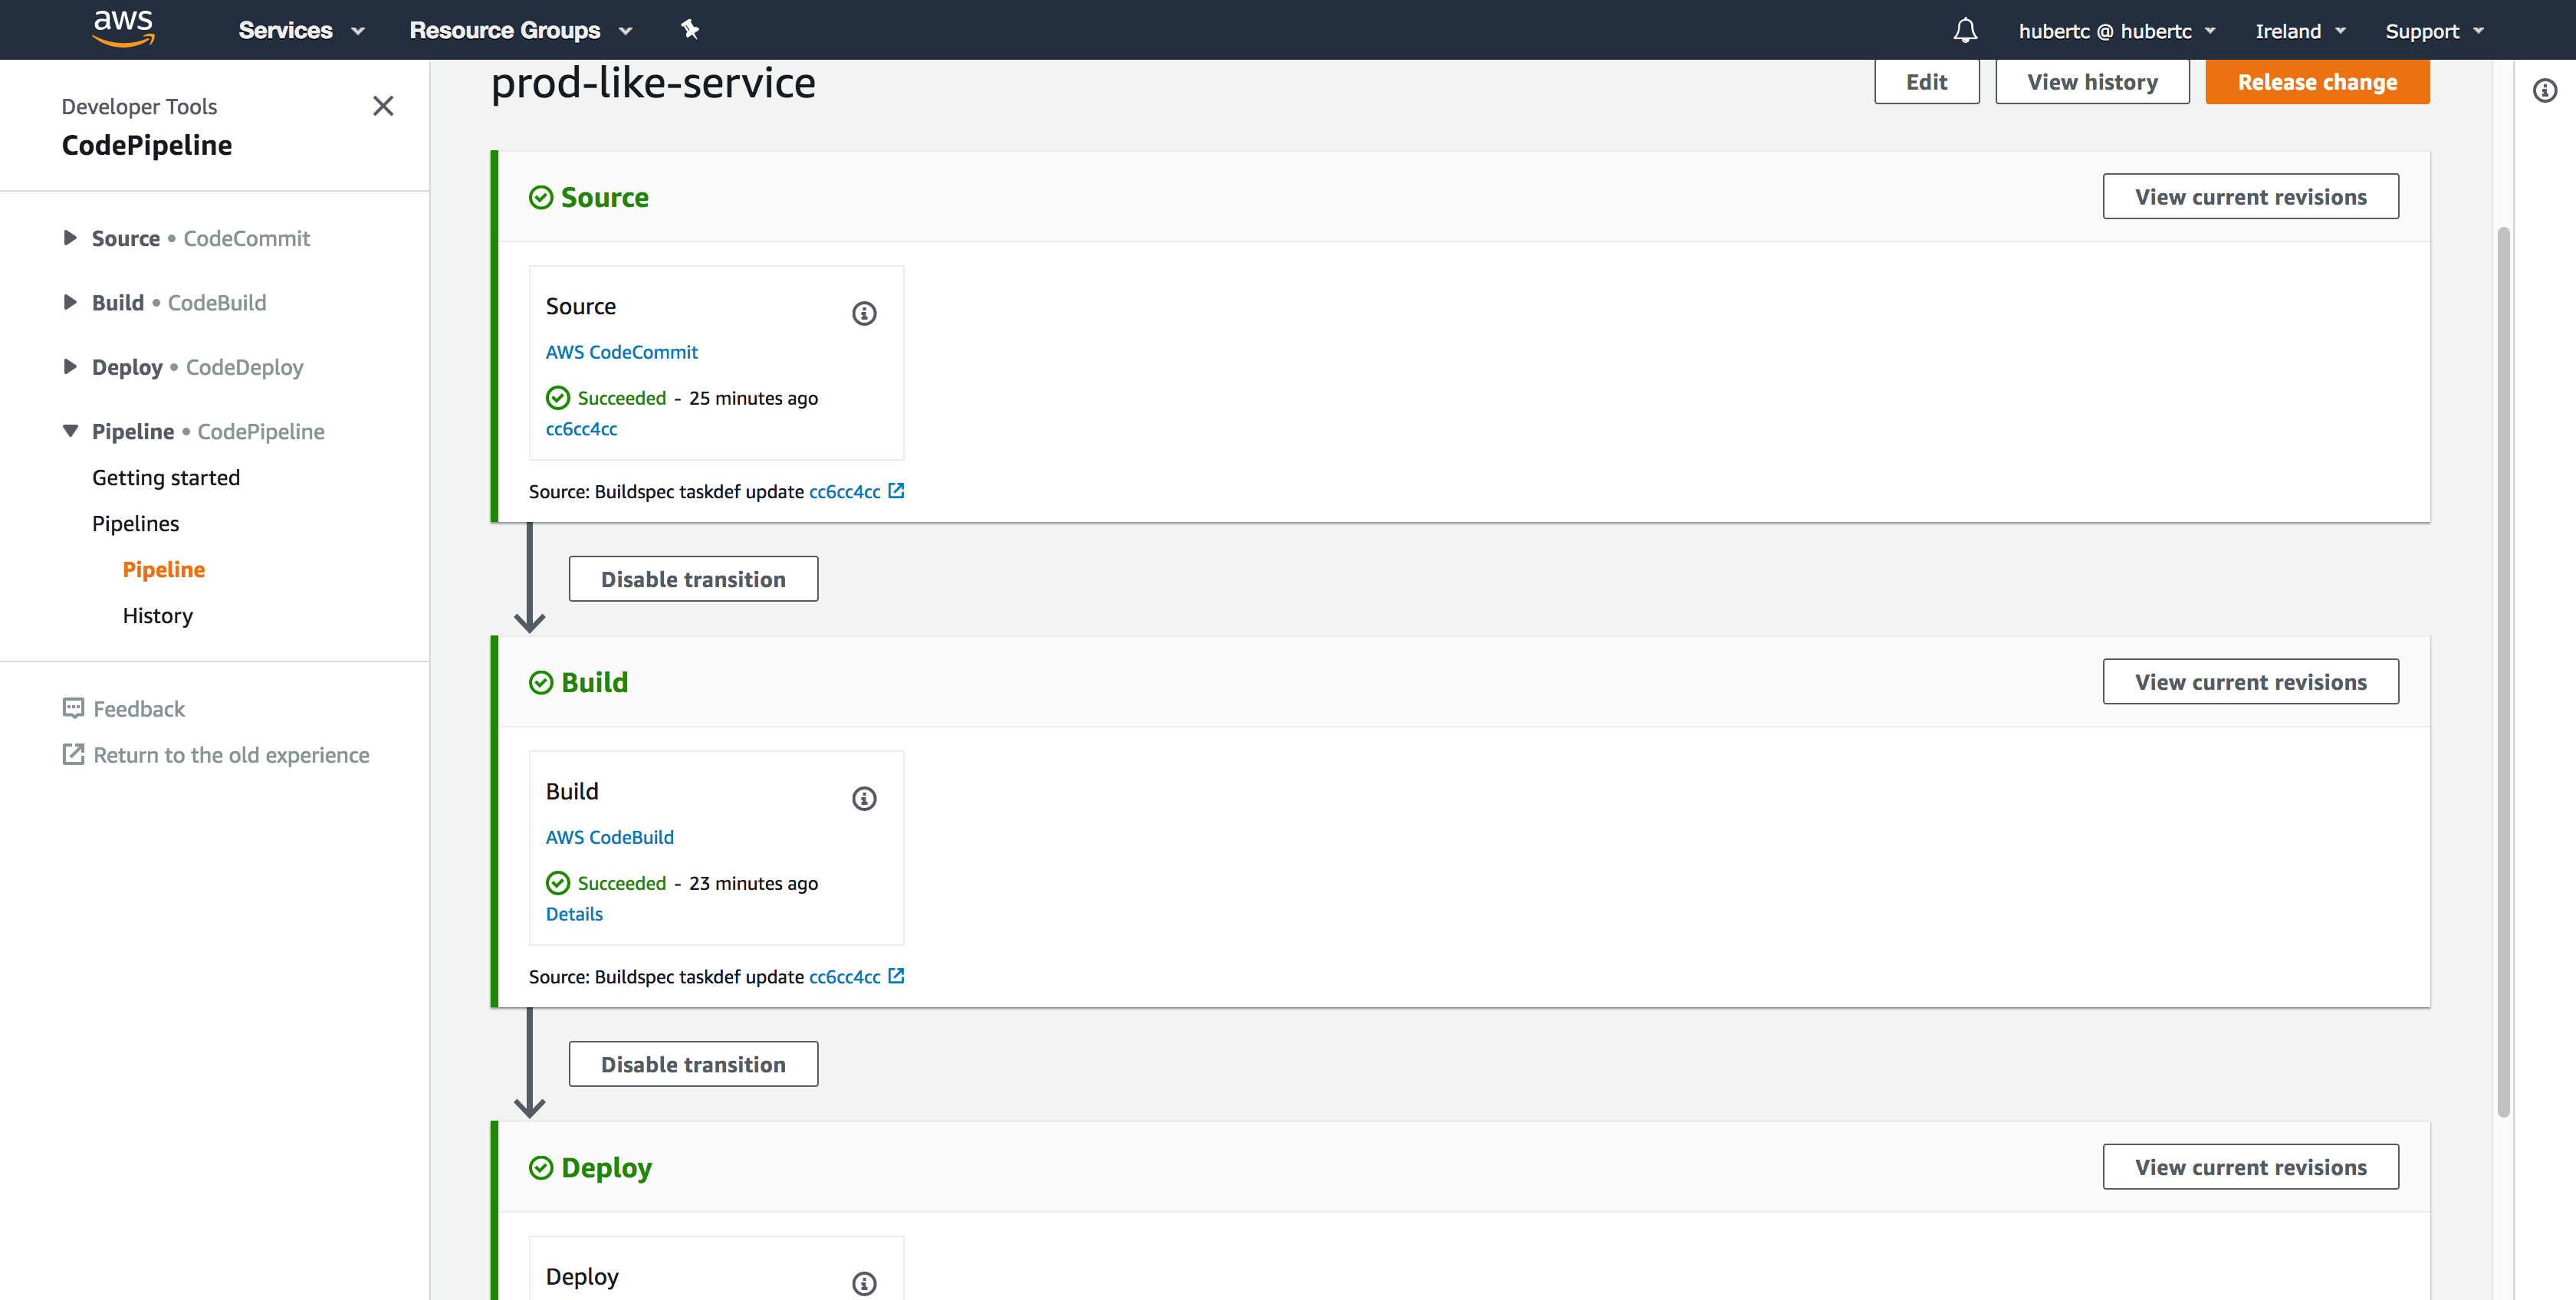This screenshot has height=1300, width=2576.
Task: Click the Succeeded check icon in Source action
Action: click(558, 398)
